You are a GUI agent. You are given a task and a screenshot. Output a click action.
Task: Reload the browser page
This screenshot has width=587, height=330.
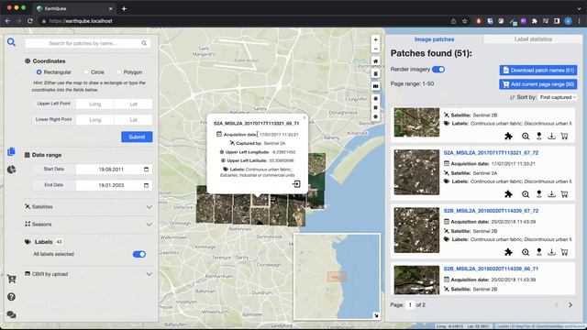pos(30,21)
